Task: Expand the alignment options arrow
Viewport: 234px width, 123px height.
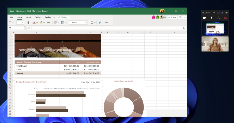Action: click(x=58, y=23)
